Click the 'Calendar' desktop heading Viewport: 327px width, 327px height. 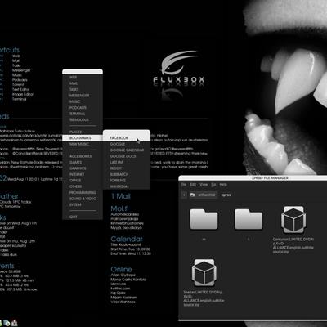(x=127, y=239)
